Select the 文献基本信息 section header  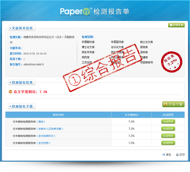[x=22, y=28]
